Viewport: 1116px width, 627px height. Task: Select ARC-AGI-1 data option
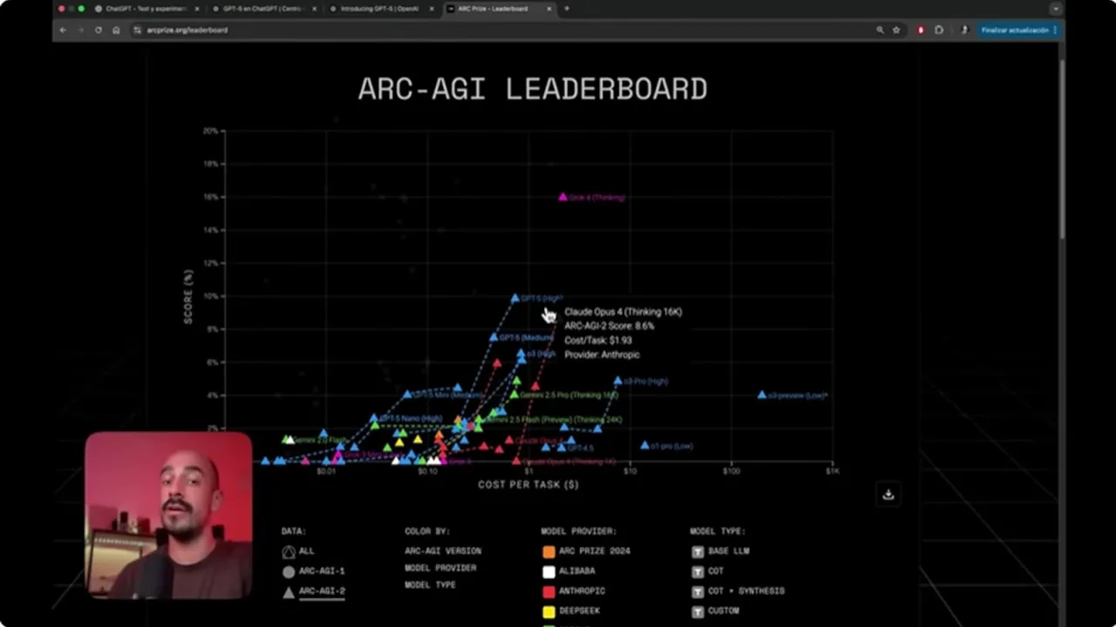click(x=313, y=571)
